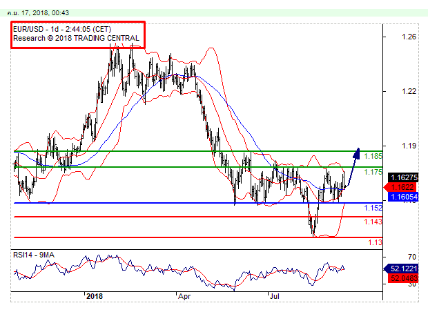This screenshot has width=428, height=312.
Task: Select the blue 1.152 pivot level label
Action: tap(373, 208)
